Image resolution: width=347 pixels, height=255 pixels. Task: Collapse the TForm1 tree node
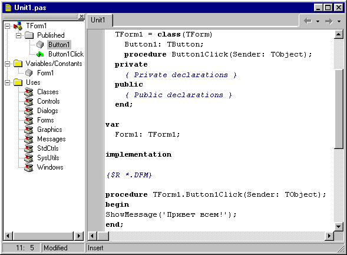(x=7, y=26)
